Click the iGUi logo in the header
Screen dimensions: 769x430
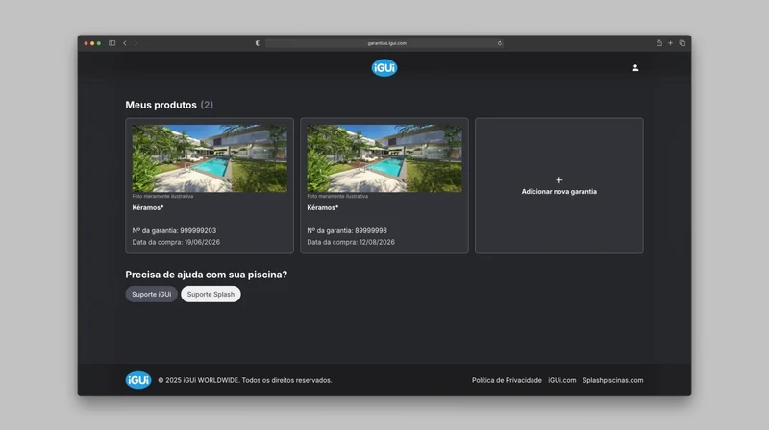pos(384,67)
